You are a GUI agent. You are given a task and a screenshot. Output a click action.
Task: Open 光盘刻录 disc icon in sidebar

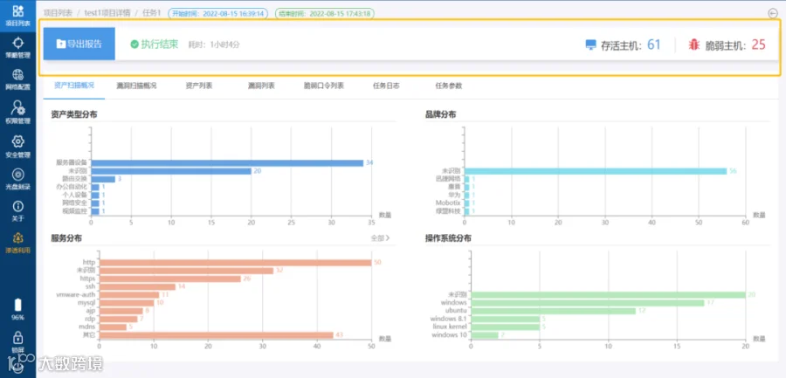pyautogui.click(x=18, y=174)
